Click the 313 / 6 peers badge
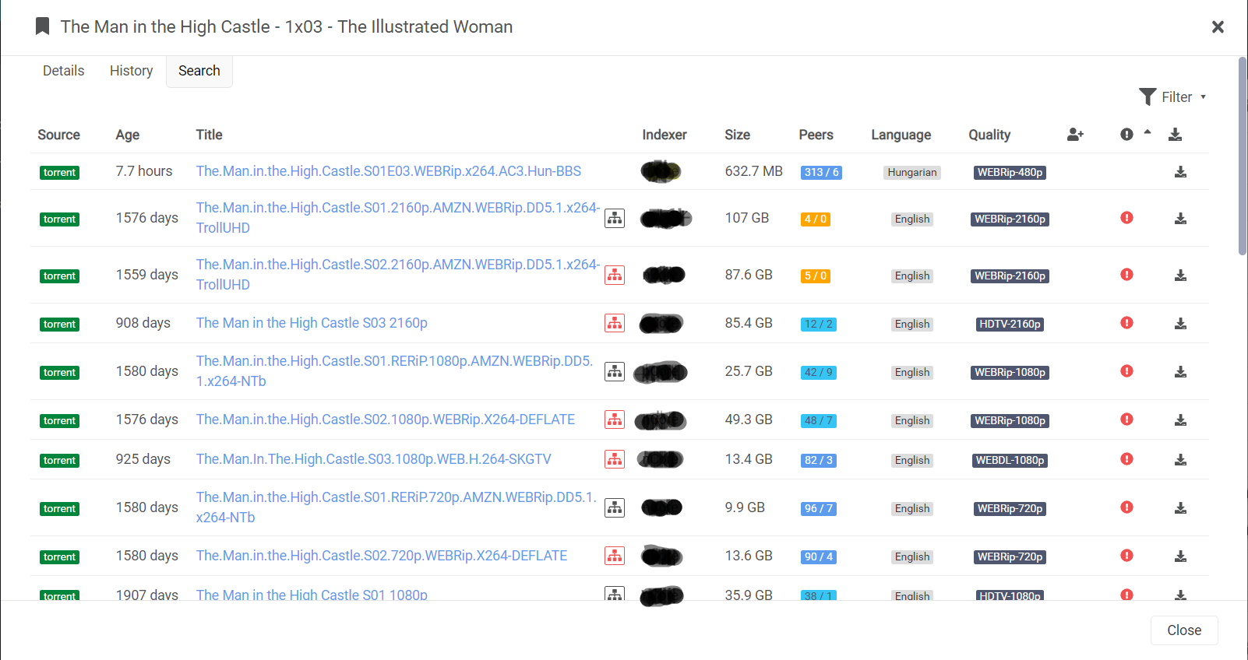The width and height of the screenshot is (1248, 660). click(x=821, y=173)
